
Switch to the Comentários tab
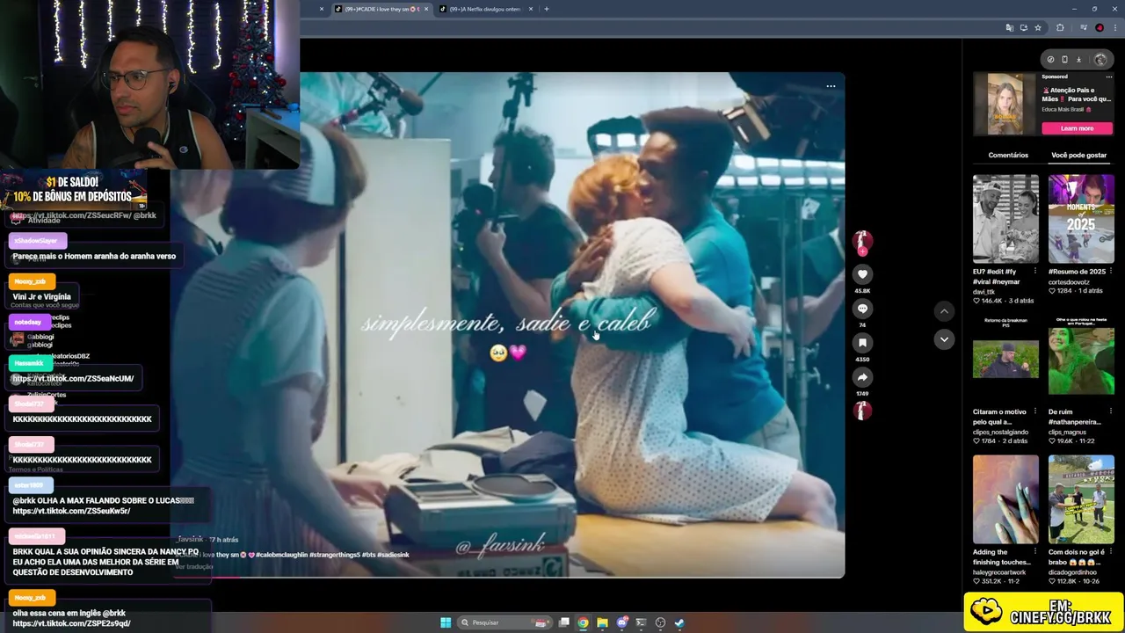[1008, 155]
